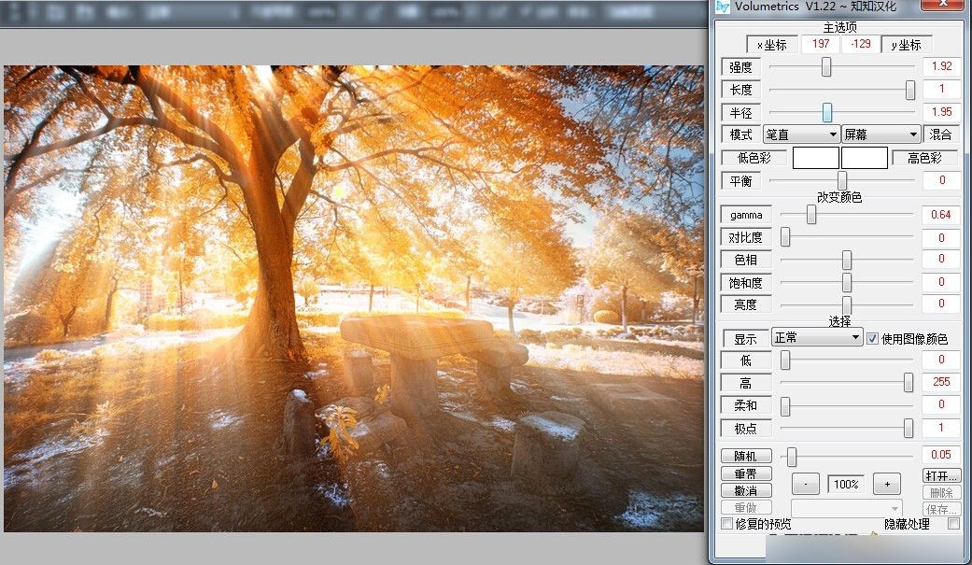The image size is (972, 565).
Task: Toggle the 修复的预览 checkbox
Action: click(727, 524)
